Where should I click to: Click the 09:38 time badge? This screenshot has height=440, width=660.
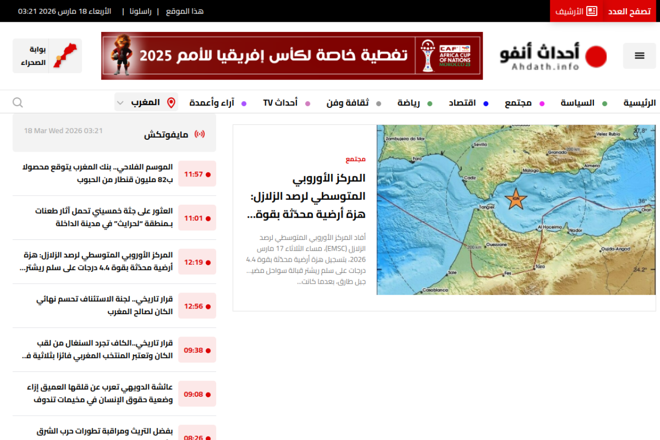(x=197, y=350)
